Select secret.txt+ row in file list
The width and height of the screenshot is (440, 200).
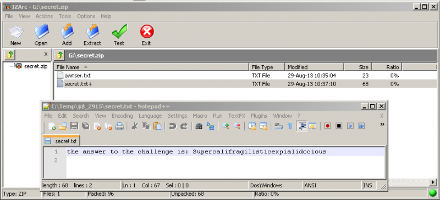245,84
